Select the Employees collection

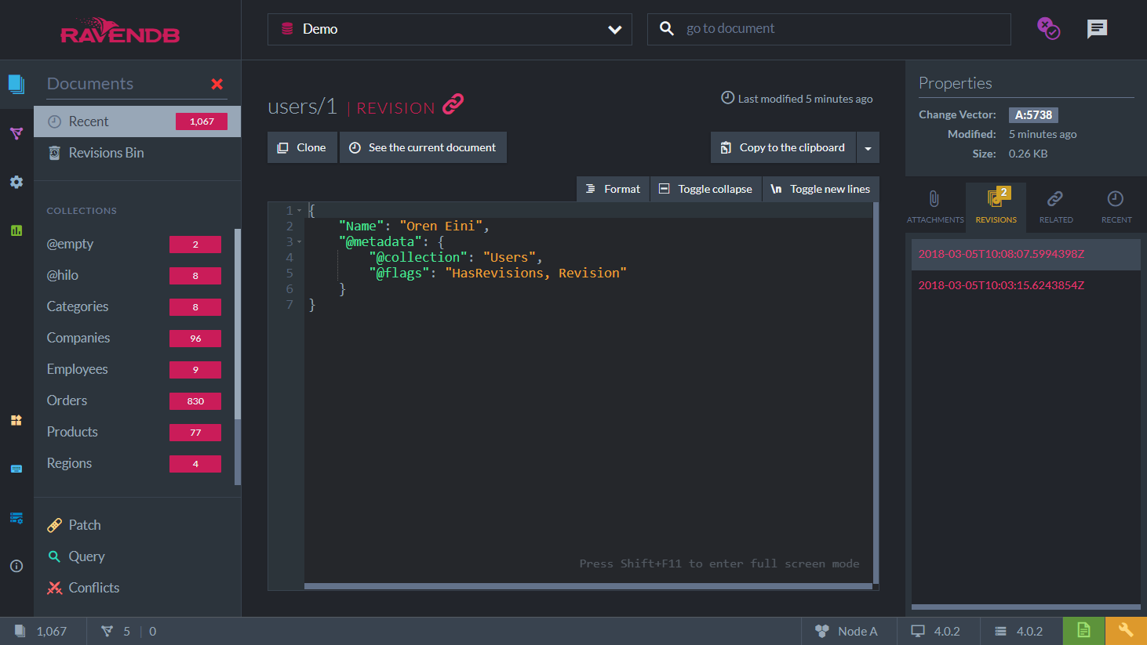point(133,369)
